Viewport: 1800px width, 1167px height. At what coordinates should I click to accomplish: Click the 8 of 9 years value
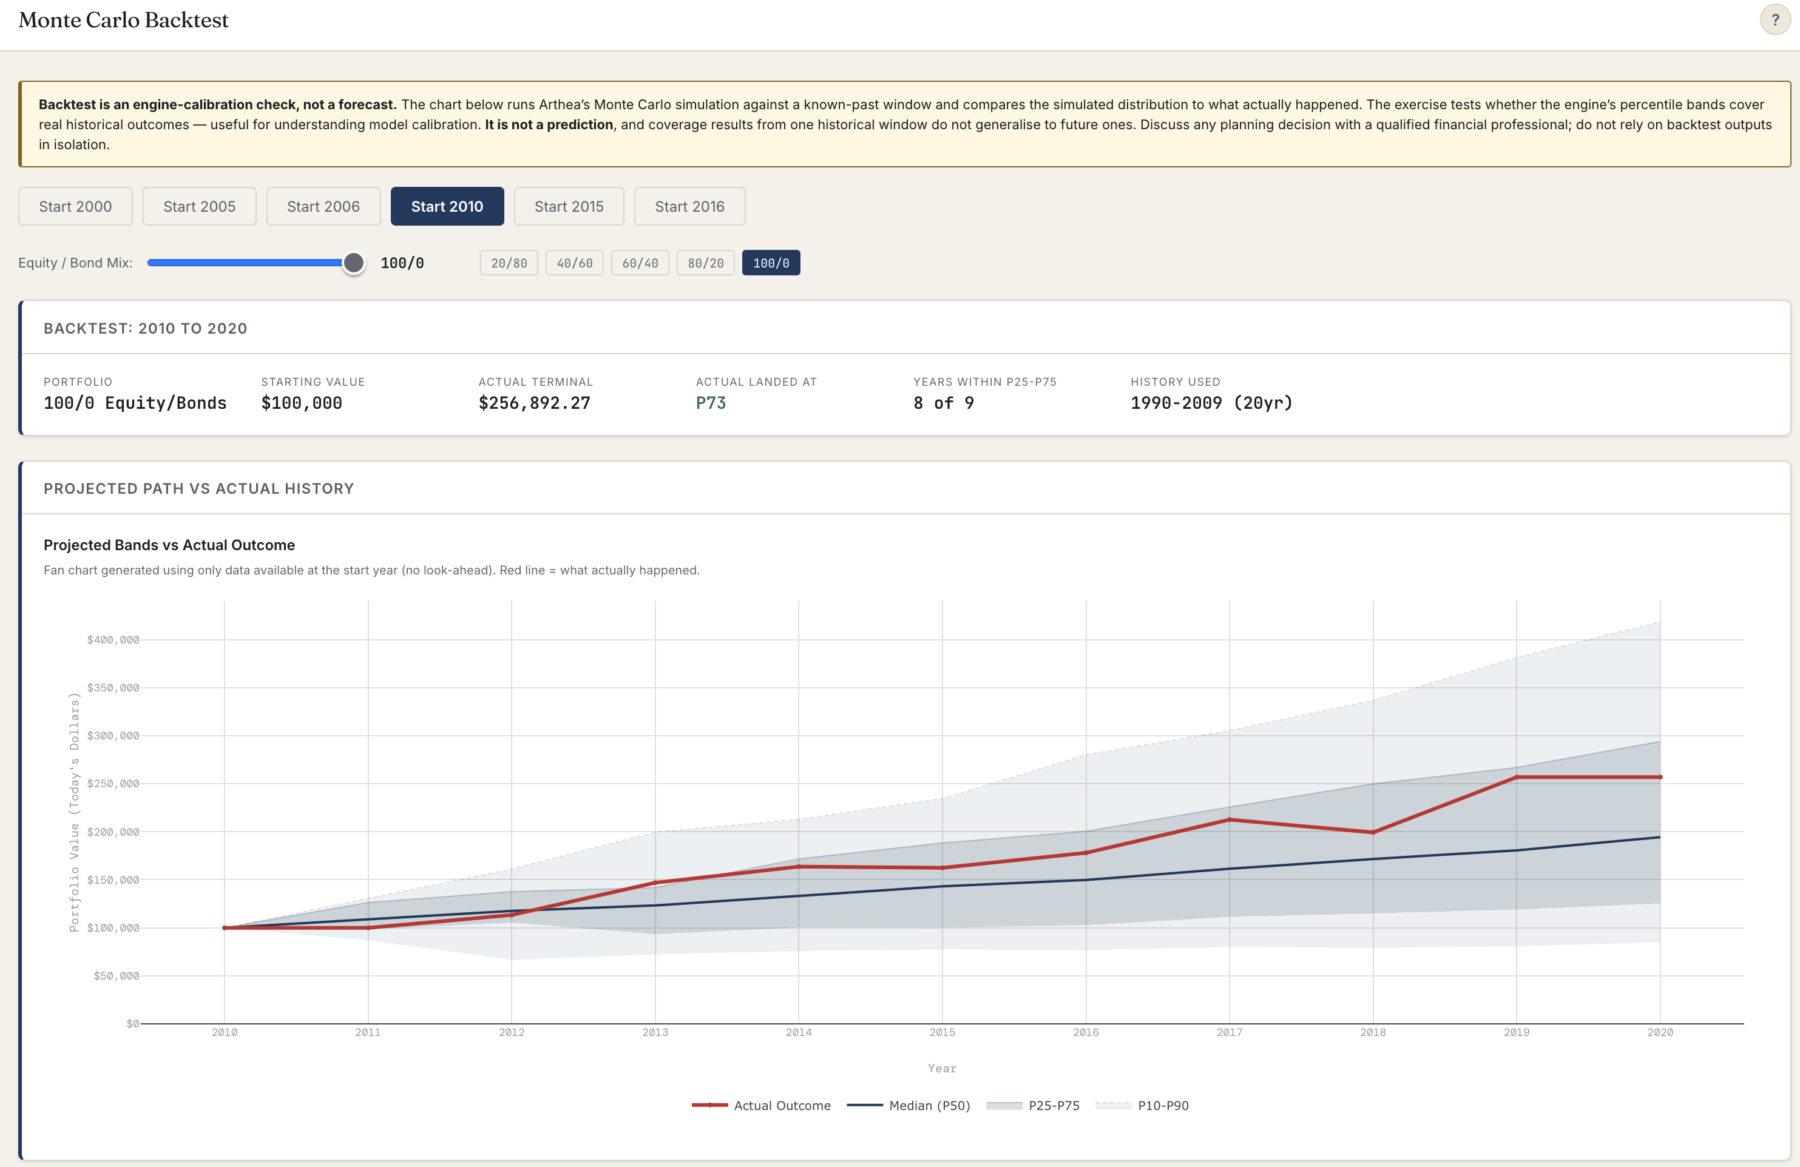[x=944, y=403]
